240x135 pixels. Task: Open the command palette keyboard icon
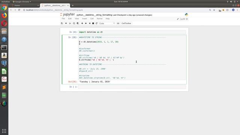click(118, 23)
